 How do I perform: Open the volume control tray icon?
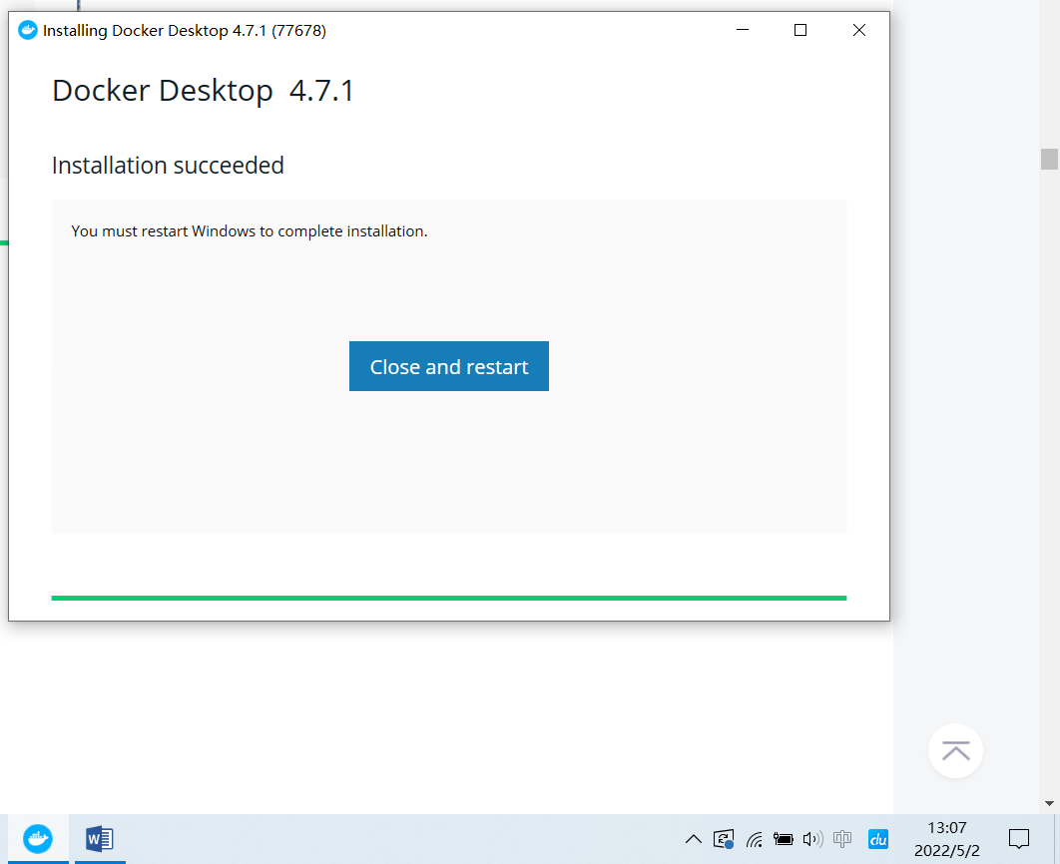(x=812, y=840)
